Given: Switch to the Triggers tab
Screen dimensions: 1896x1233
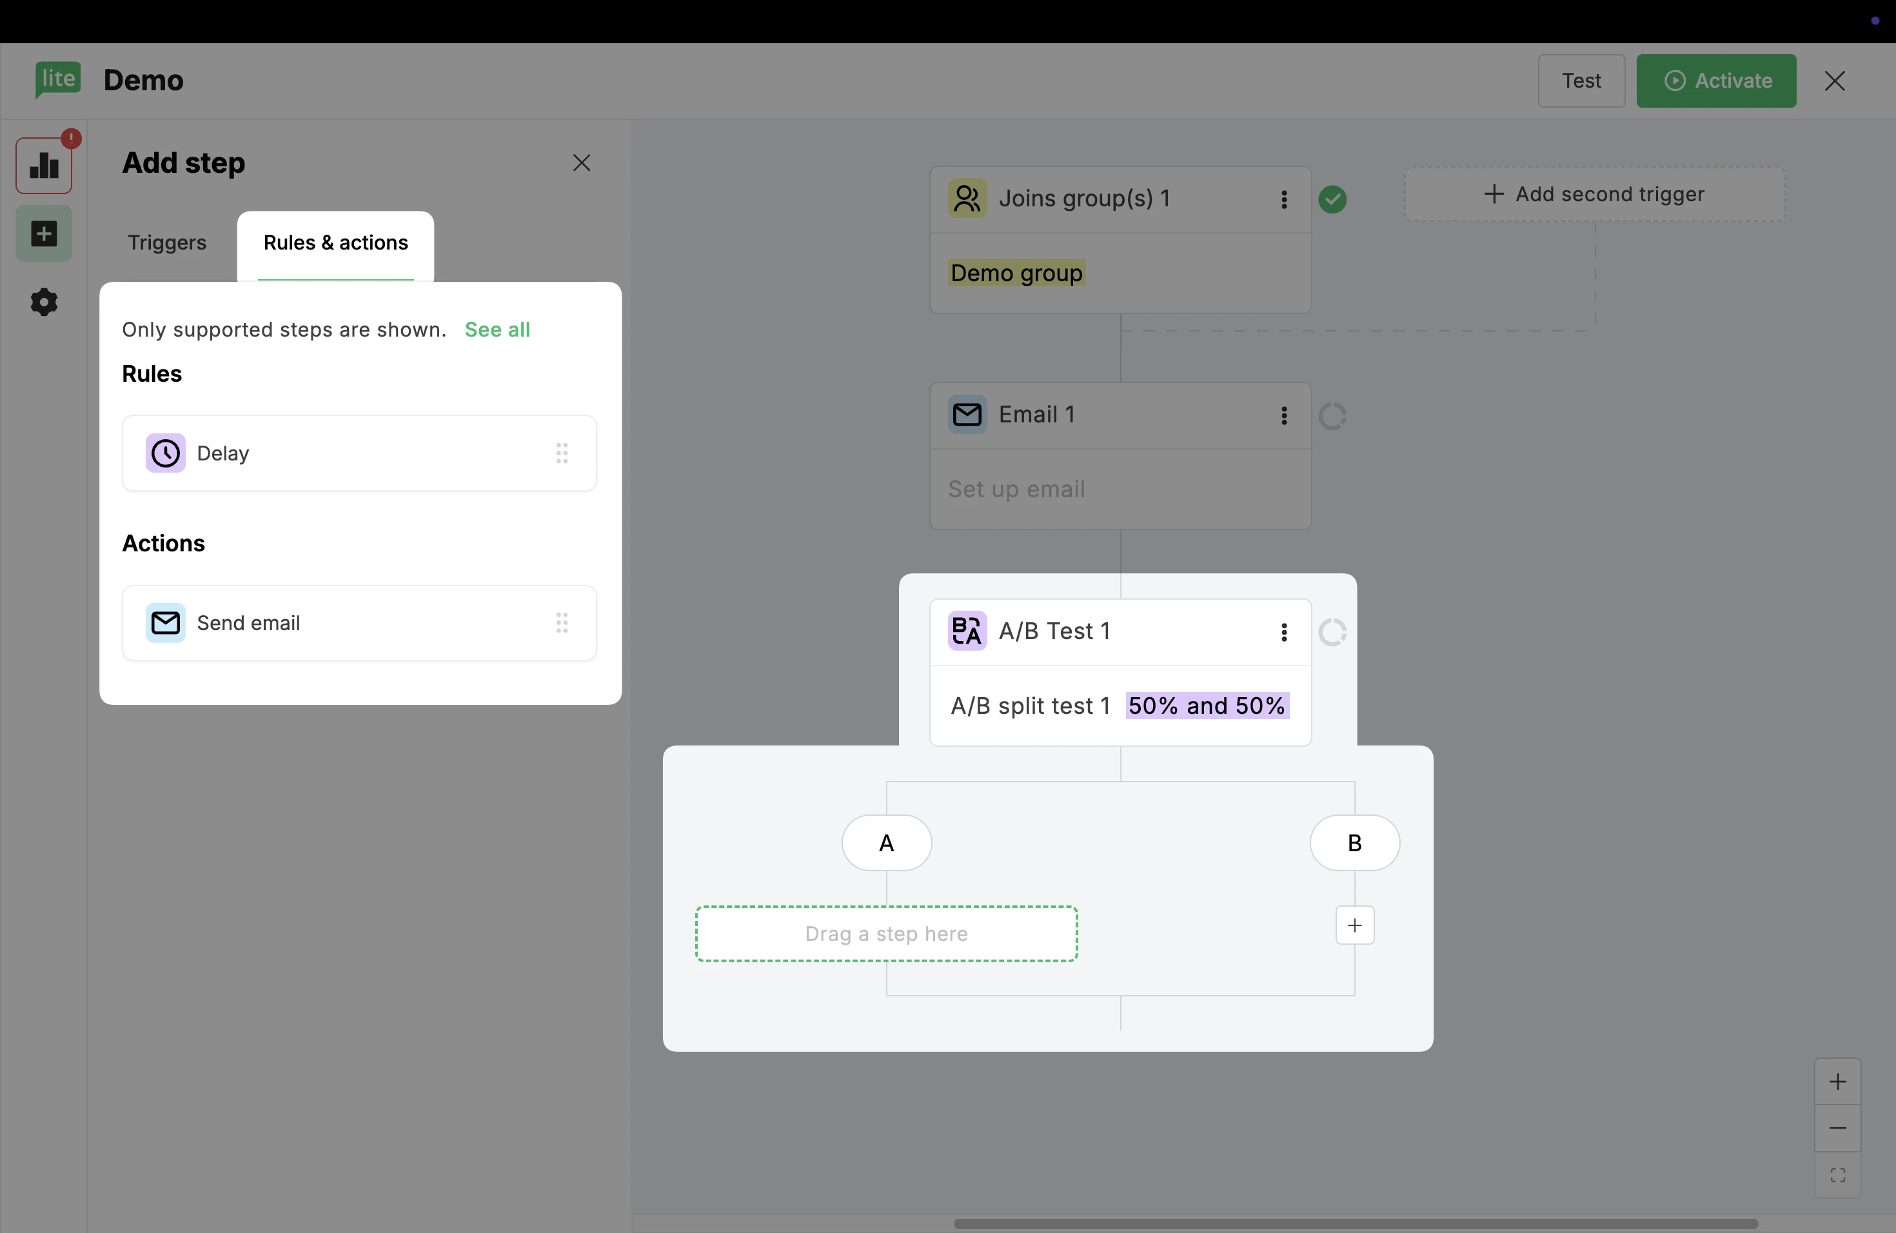Looking at the screenshot, I should point(167,243).
